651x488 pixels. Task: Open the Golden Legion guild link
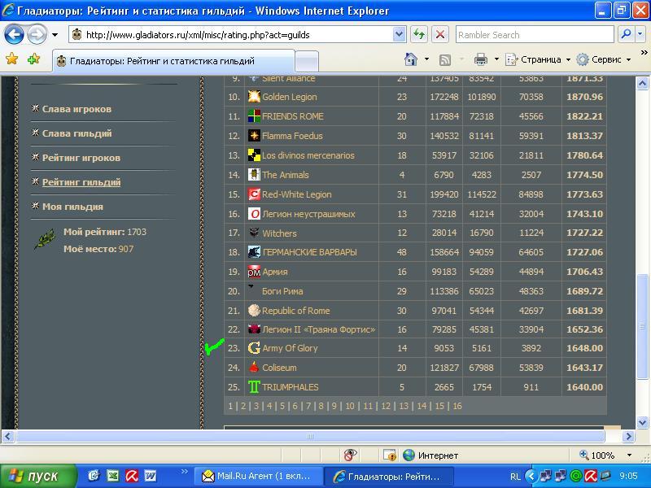(289, 97)
